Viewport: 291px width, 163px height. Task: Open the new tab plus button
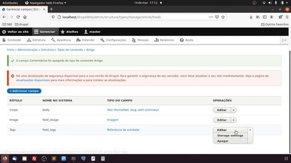[51, 9]
